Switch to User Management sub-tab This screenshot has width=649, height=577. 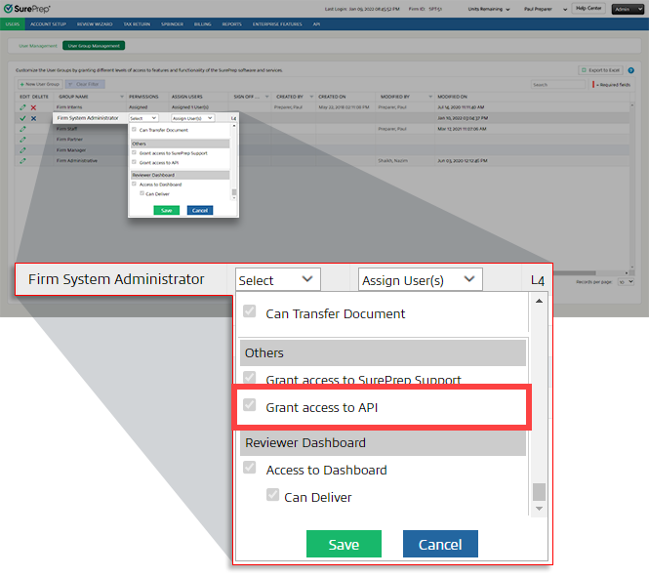click(38, 46)
